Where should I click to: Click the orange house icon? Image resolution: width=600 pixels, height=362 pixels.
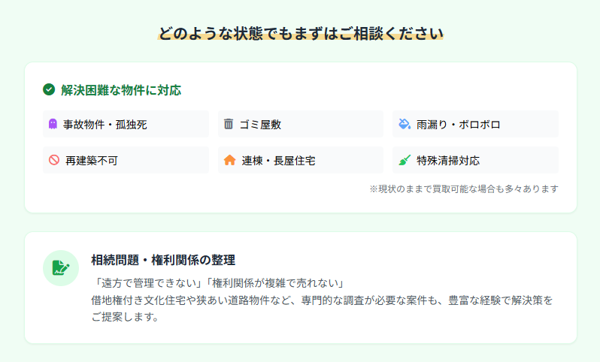pyautogui.click(x=229, y=160)
